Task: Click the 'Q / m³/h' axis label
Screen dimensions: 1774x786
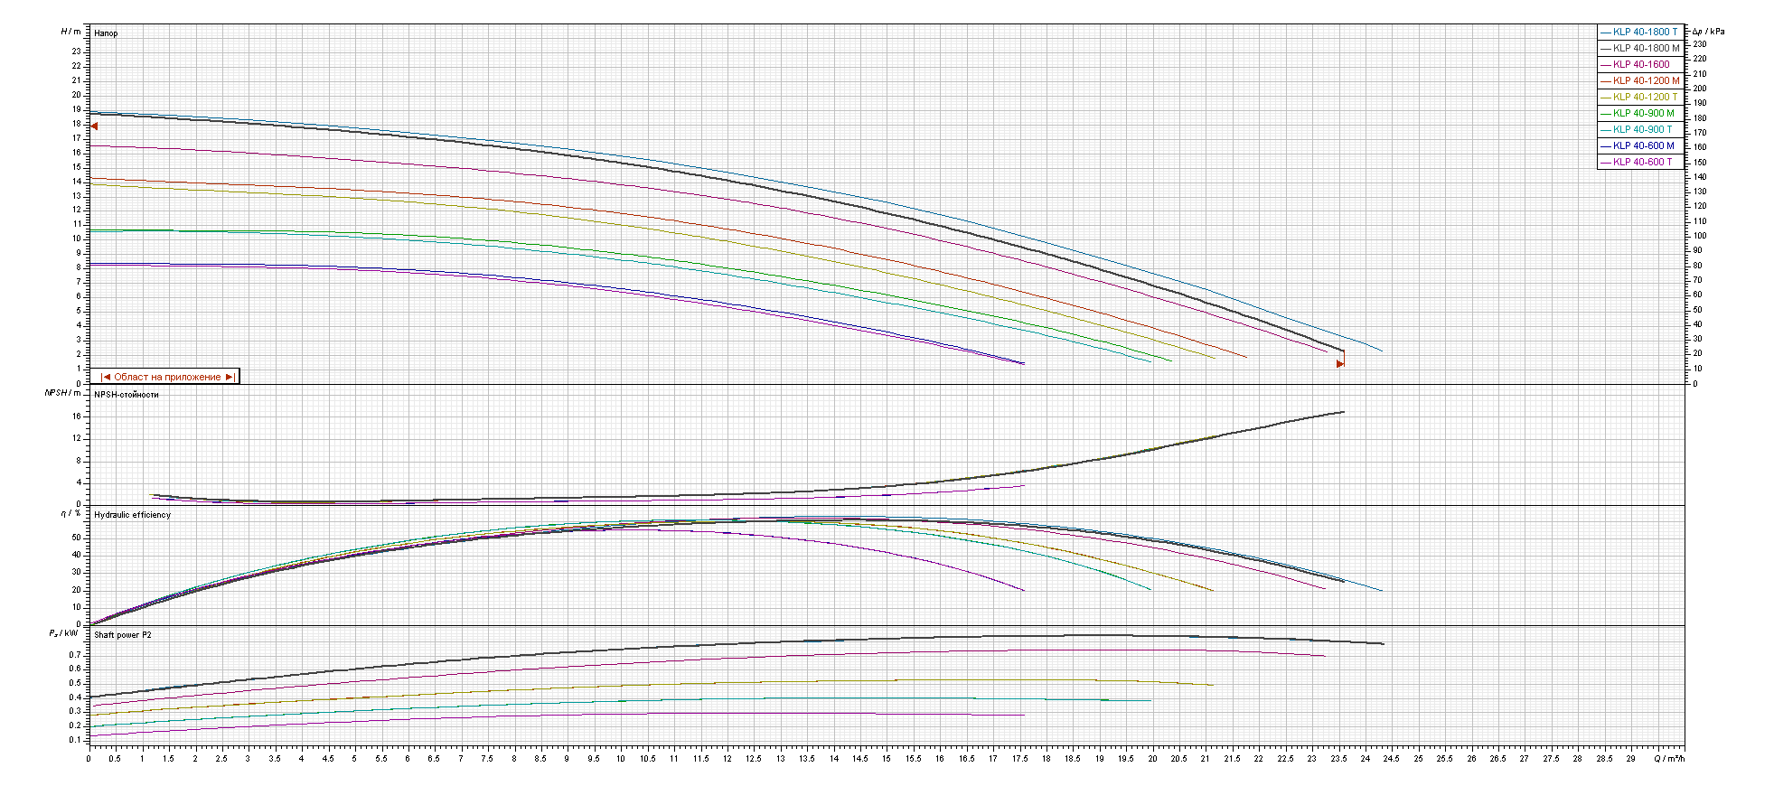Action: click(1668, 759)
